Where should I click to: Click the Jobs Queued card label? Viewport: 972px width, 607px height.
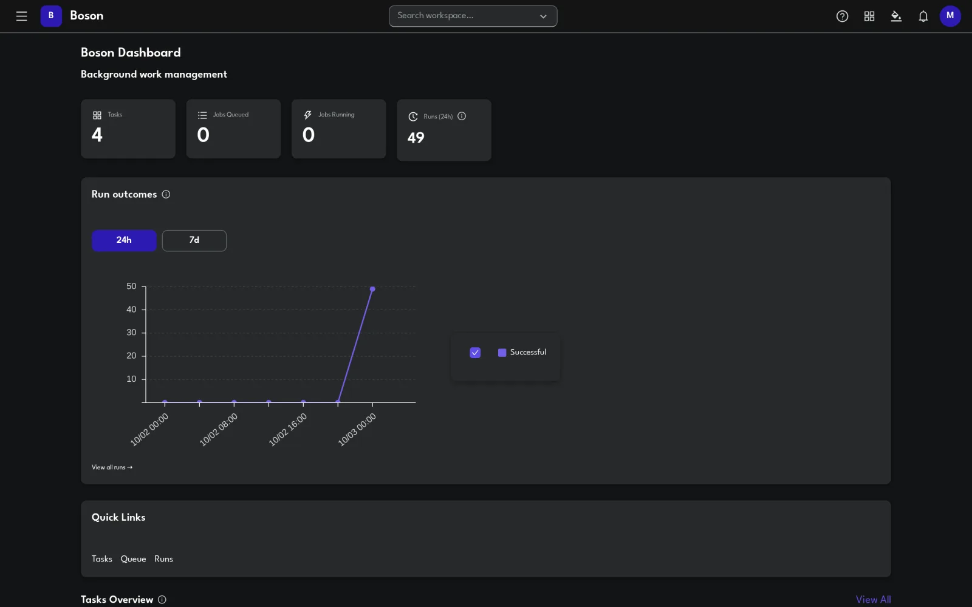[x=231, y=115]
